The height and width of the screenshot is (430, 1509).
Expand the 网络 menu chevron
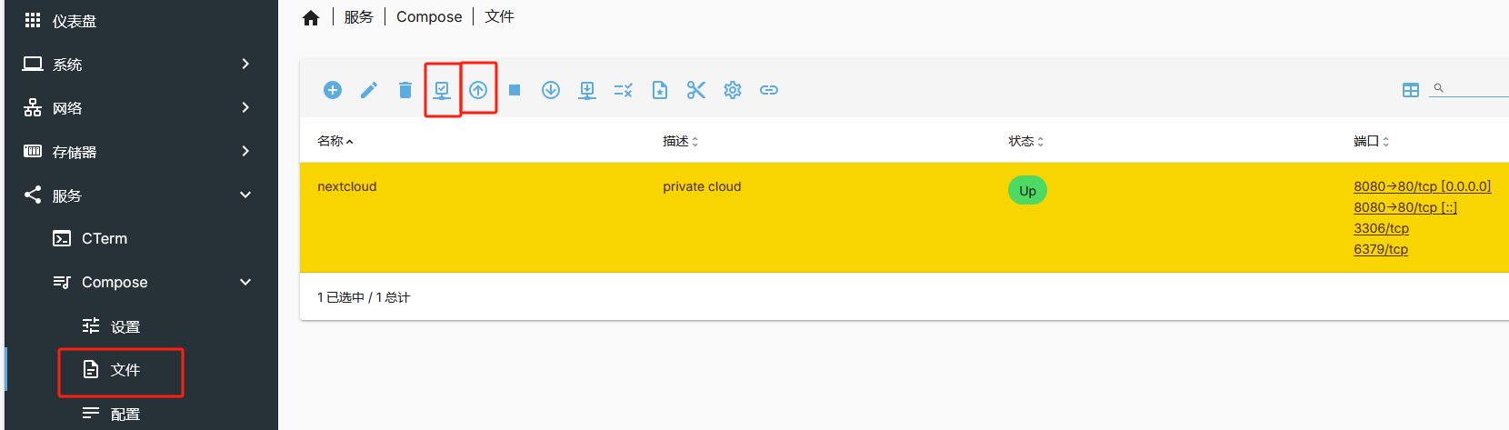pos(245,107)
